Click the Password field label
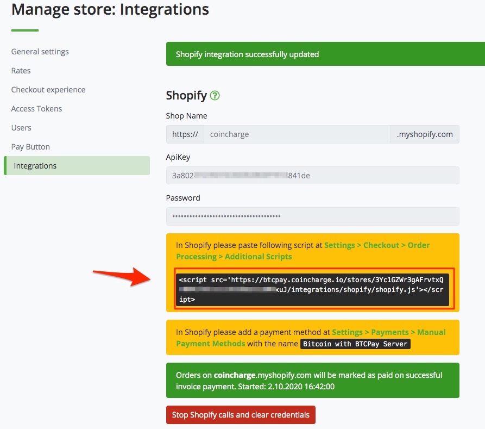 tap(183, 198)
